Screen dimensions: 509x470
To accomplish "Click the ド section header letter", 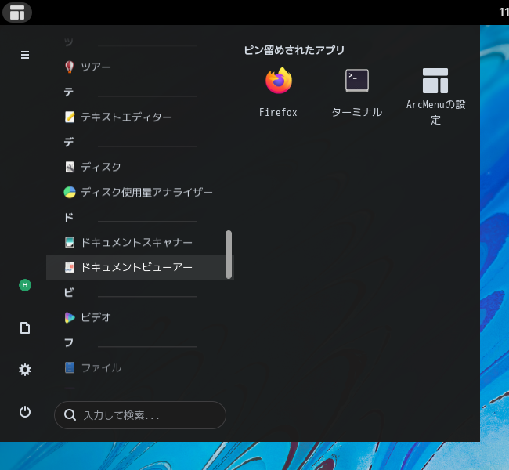I will click(68, 217).
